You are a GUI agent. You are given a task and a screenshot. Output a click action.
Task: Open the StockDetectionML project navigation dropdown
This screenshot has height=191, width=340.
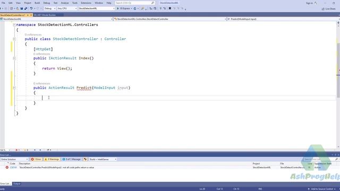tap(56, 19)
